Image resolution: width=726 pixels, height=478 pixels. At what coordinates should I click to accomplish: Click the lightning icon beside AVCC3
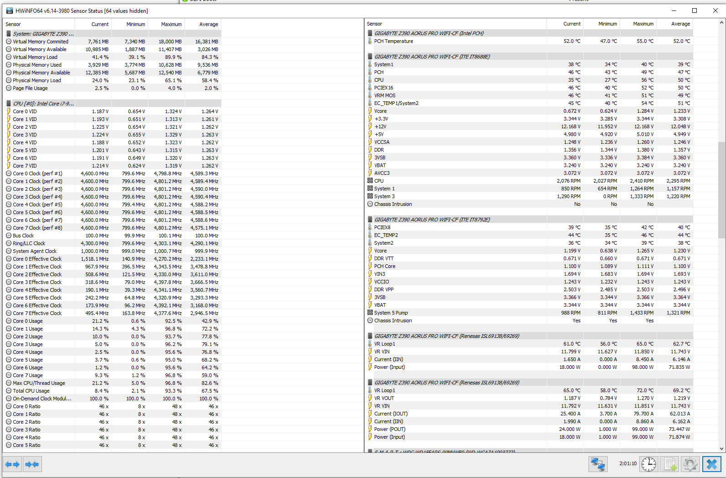pyautogui.click(x=370, y=173)
